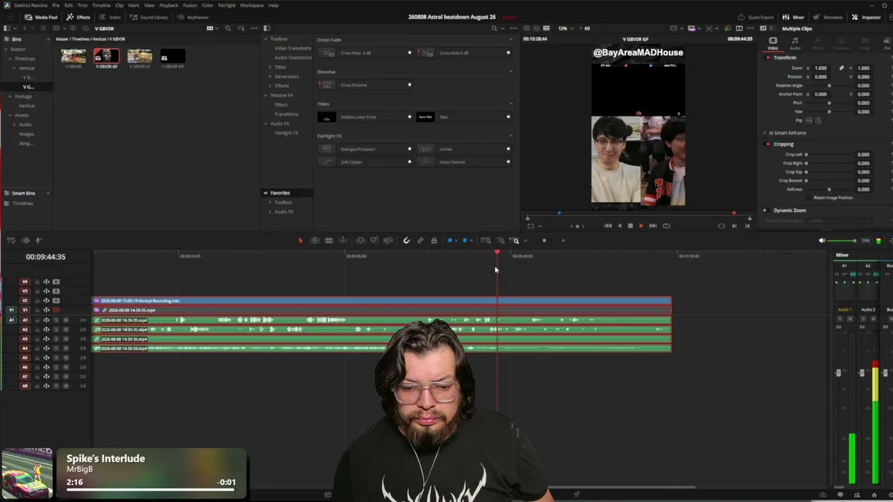Expand Titles in the effects Toolbox
This screenshot has width=893, height=502.
click(x=270, y=67)
